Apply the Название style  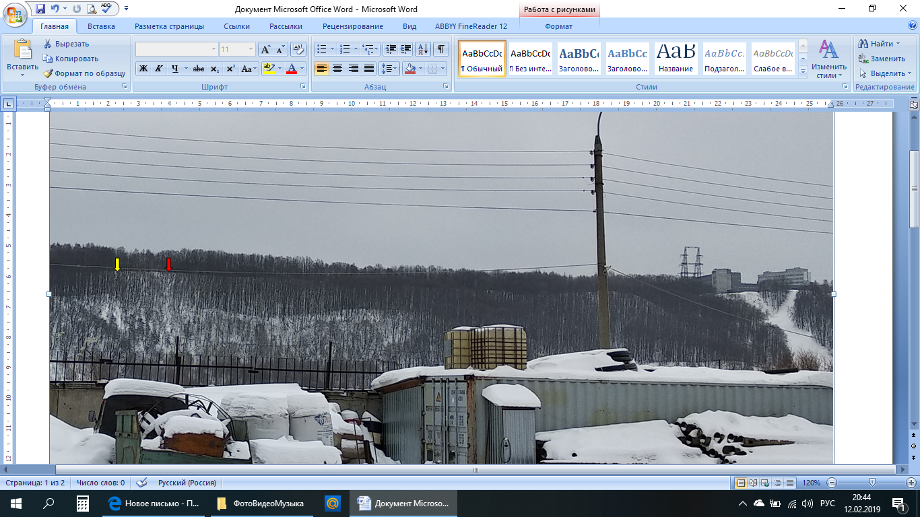pyautogui.click(x=676, y=59)
